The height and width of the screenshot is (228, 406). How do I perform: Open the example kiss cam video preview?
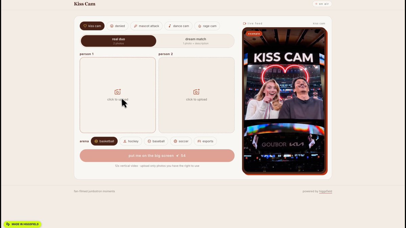tap(284, 100)
